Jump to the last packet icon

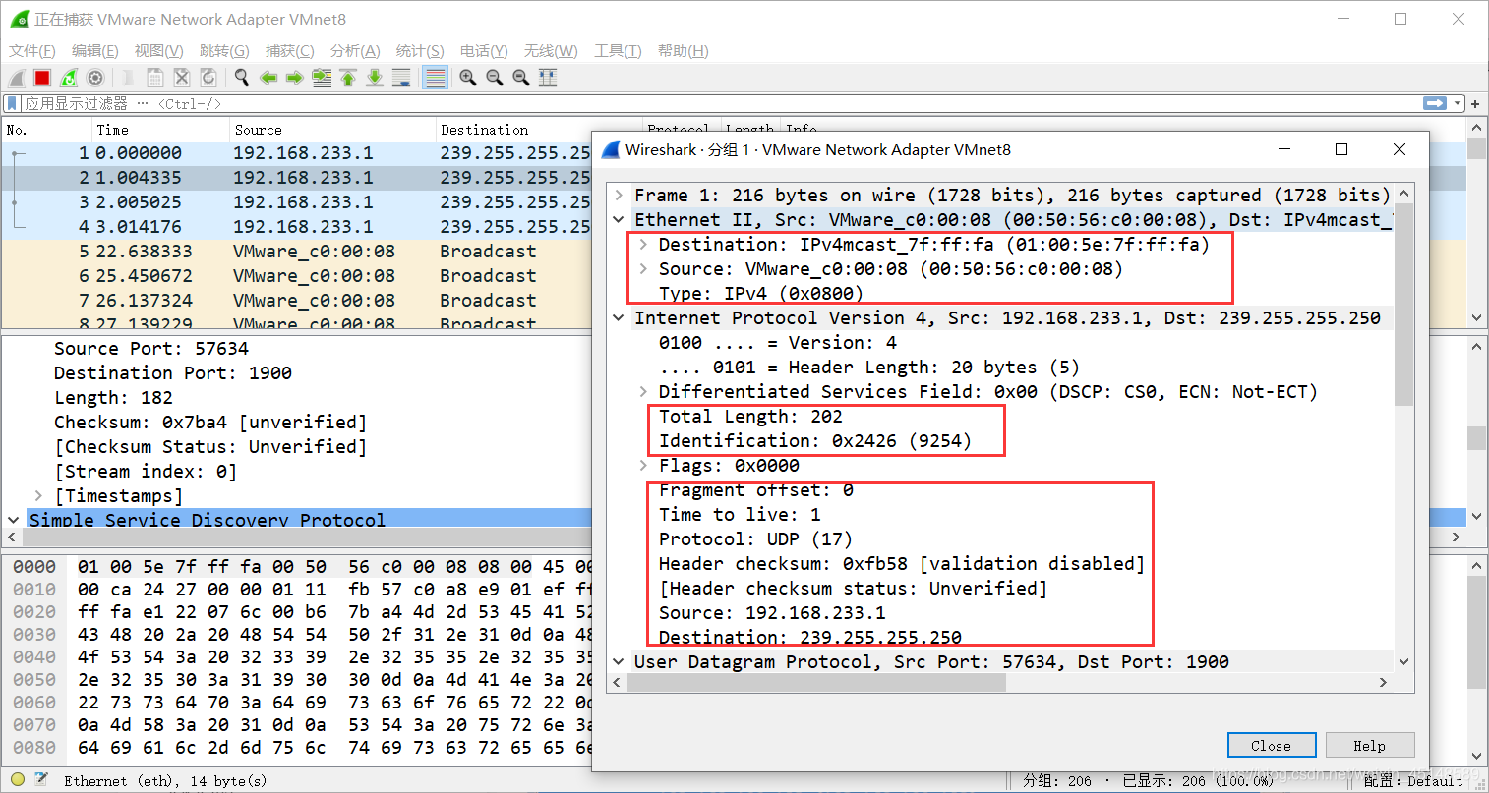point(375,78)
